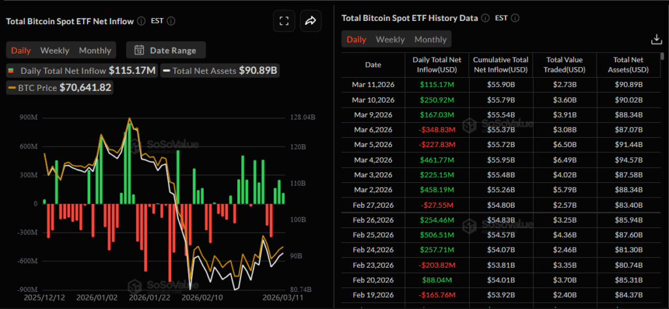Open the Date Range picker
The image size is (669, 309).
pyautogui.click(x=169, y=50)
